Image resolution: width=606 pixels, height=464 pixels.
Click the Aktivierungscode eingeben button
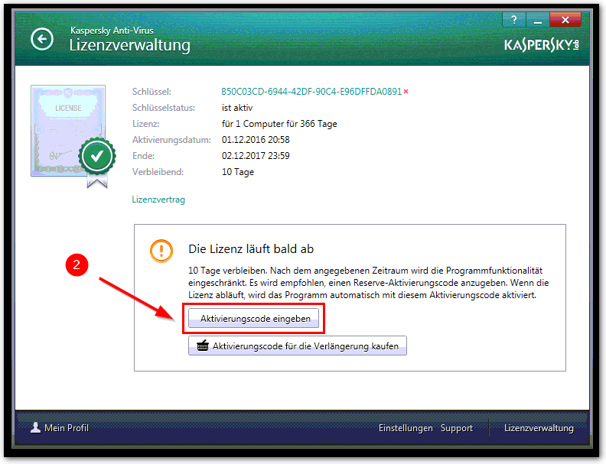254,319
